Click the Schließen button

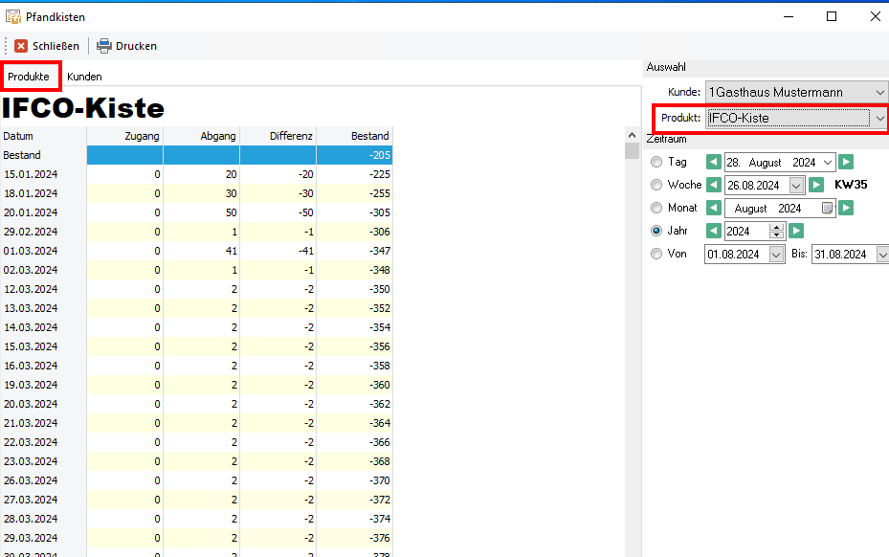point(47,46)
